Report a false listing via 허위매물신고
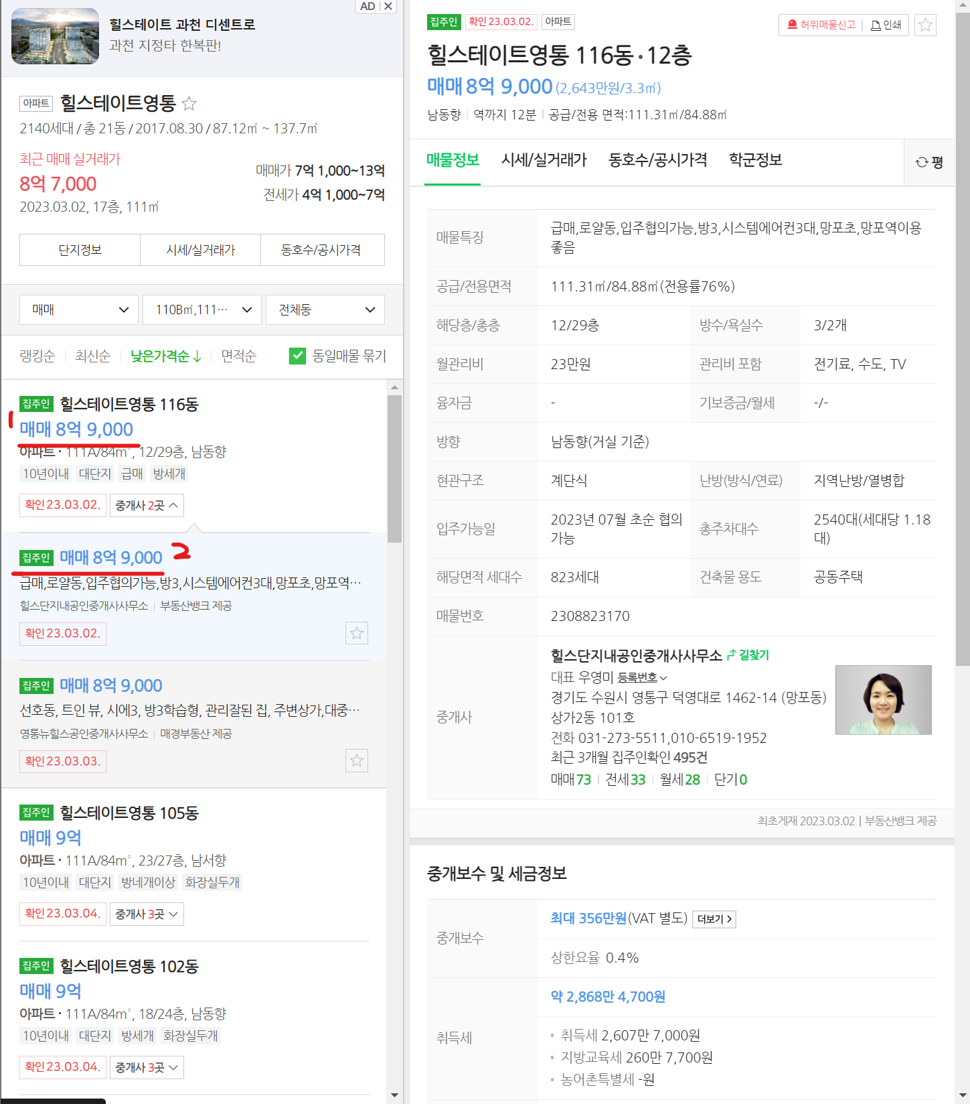This screenshot has width=970, height=1104. pyautogui.click(x=821, y=25)
